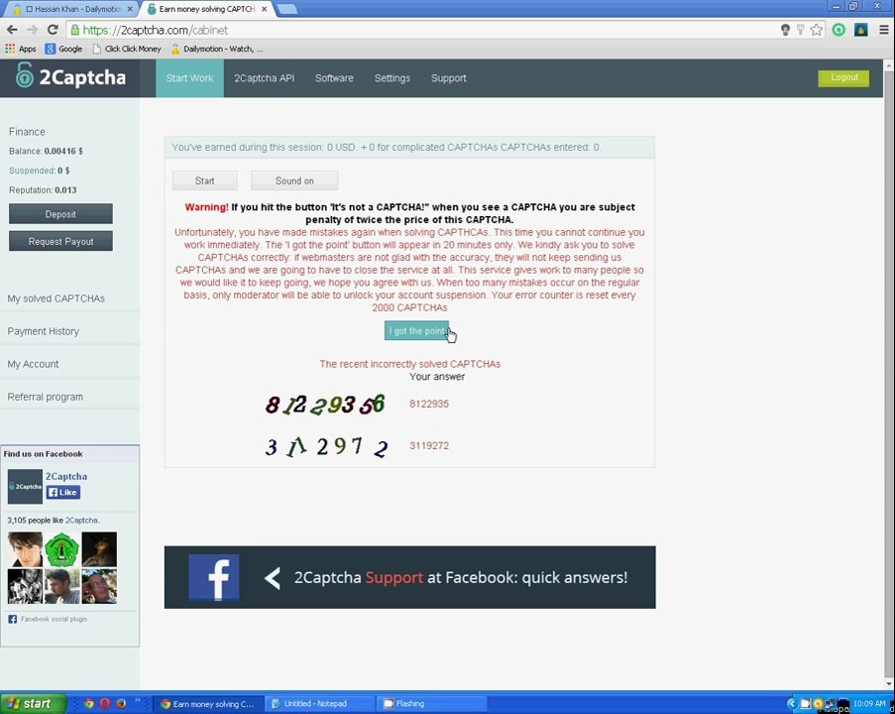The image size is (895, 714).
Task: Click Opera icon in quick launch
Action: click(105, 704)
